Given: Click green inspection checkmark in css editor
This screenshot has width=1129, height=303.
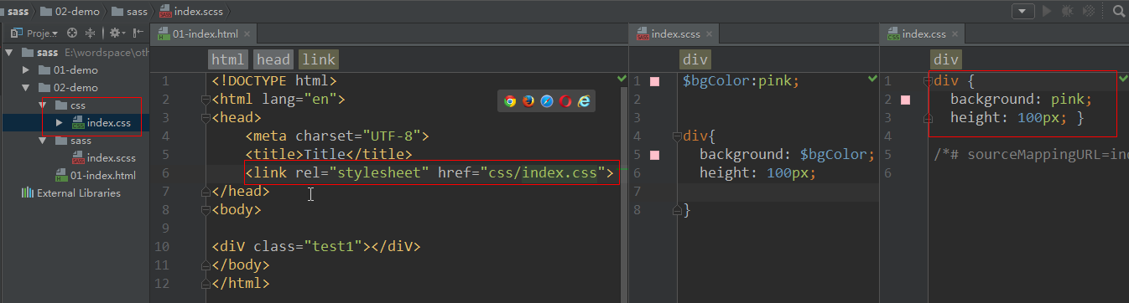Looking at the screenshot, I should (1123, 78).
